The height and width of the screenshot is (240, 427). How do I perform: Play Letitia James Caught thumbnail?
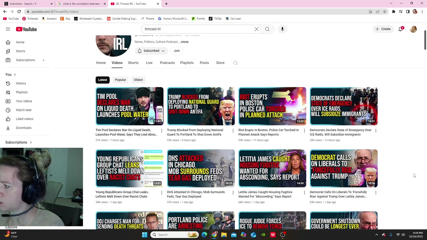[272, 168]
